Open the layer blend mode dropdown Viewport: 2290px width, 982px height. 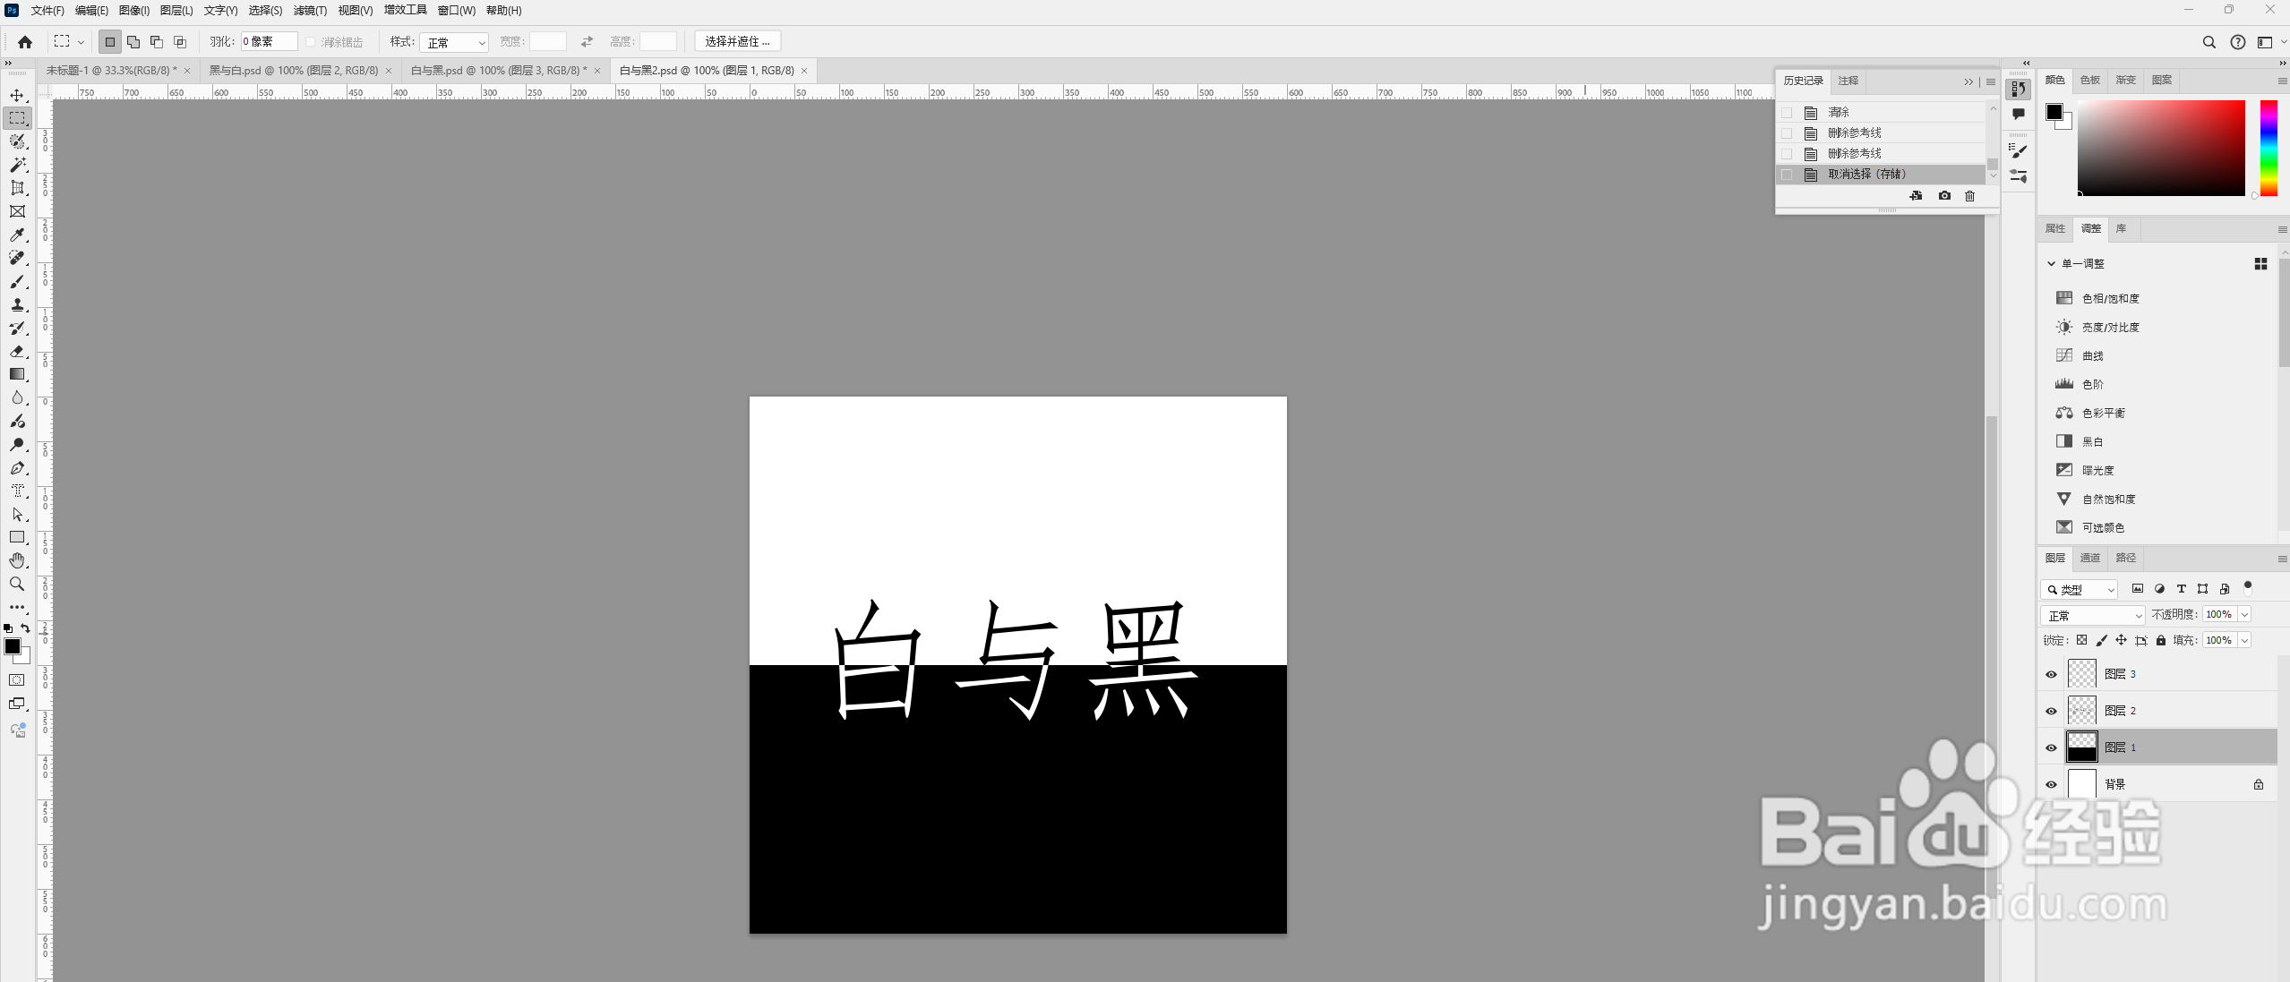click(2091, 615)
